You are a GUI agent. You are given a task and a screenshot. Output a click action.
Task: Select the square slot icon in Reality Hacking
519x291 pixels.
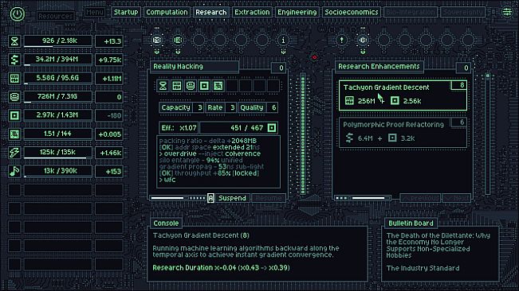[x=204, y=86]
